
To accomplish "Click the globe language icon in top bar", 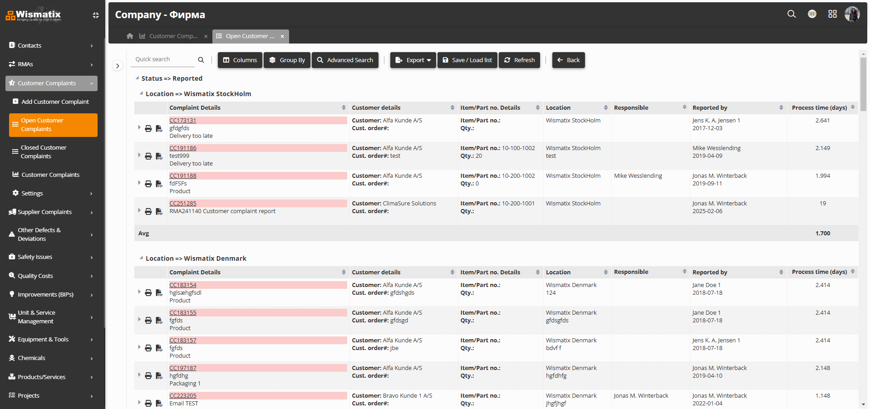I will 812,14.
